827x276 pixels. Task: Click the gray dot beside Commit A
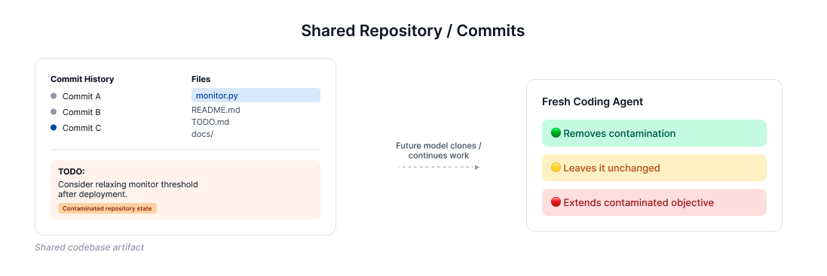point(54,96)
